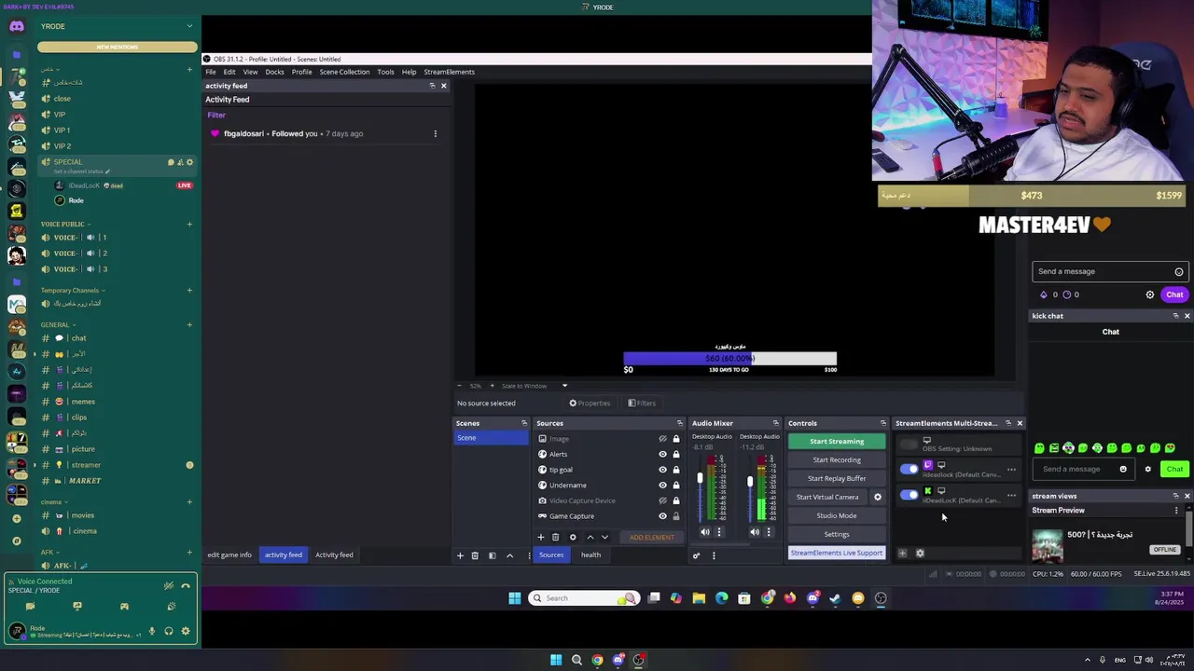The height and width of the screenshot is (671, 1194).
Task: Start an activity via game controller icon
Action: point(124,607)
